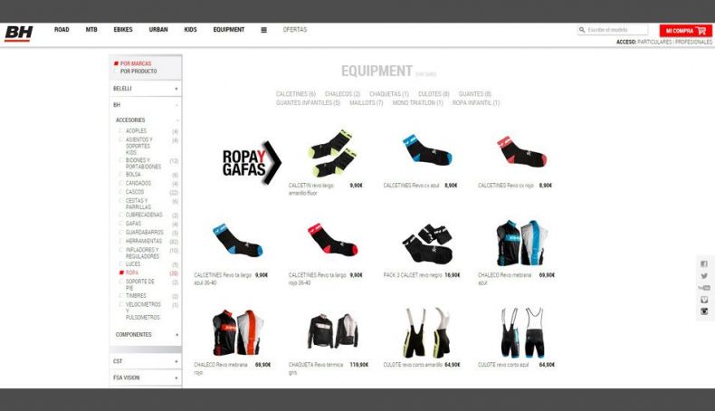This screenshot has width=715, height=411.
Task: Open the Twitter social icon
Action: pyautogui.click(x=703, y=275)
